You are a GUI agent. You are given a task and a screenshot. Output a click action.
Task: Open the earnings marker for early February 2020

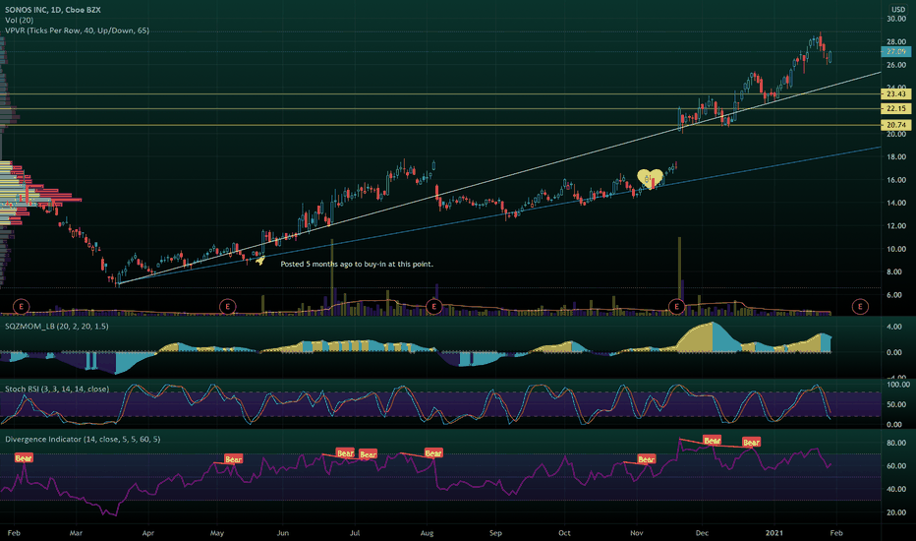tap(21, 306)
